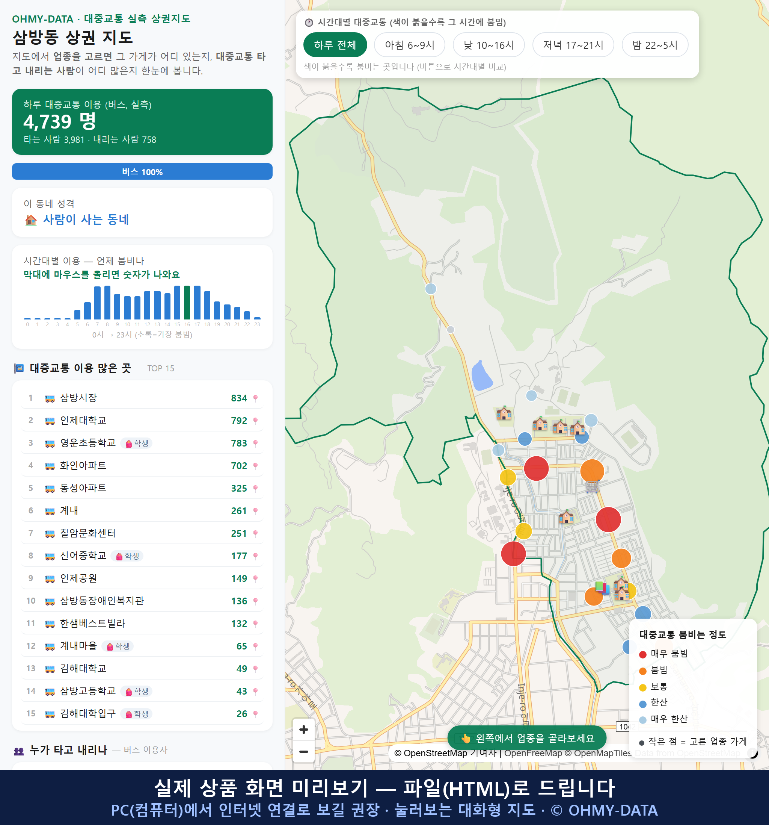The width and height of the screenshot is (769, 825).
Task: Click the light-blue stop marker on northern road
Action: [431, 288]
